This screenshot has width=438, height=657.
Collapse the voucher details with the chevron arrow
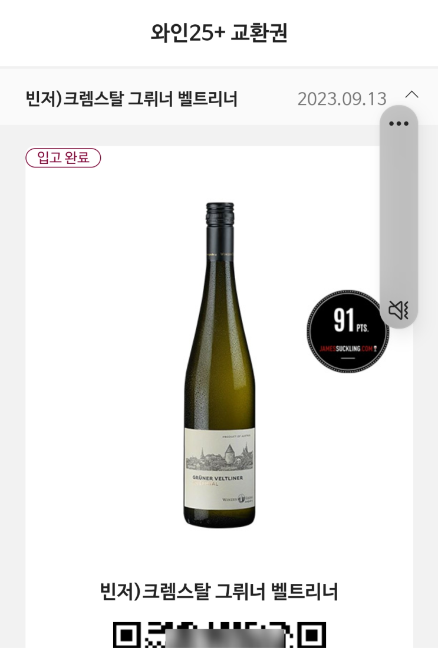pos(411,94)
